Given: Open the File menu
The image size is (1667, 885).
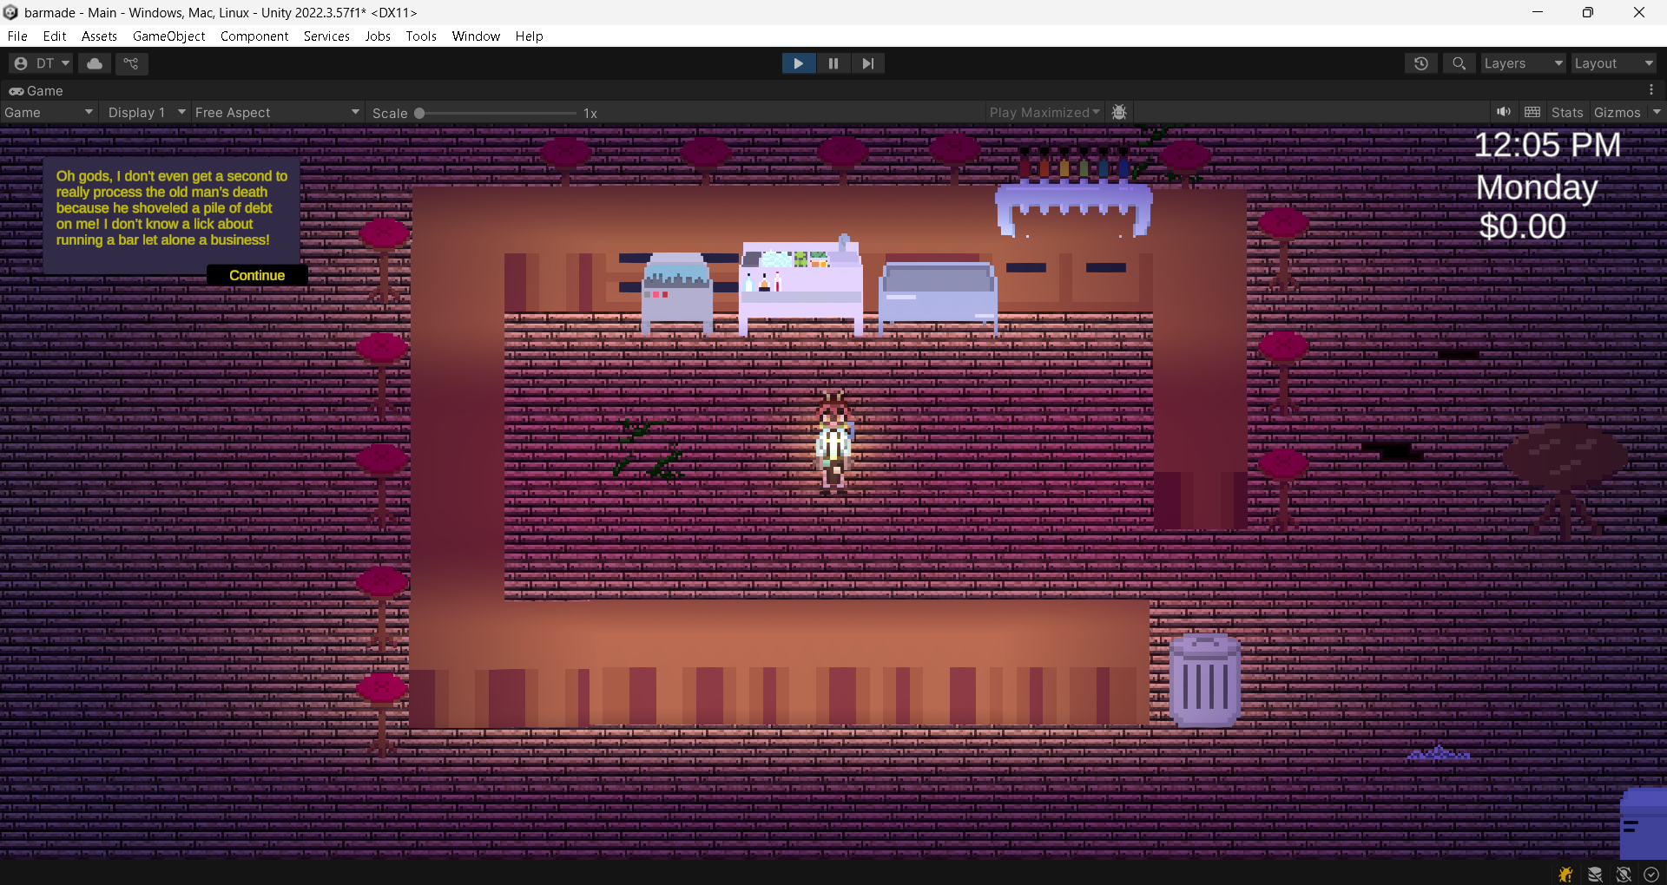Looking at the screenshot, I should point(17,36).
